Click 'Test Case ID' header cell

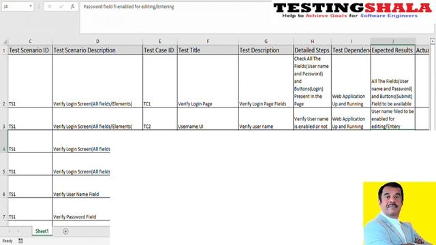(x=160, y=50)
